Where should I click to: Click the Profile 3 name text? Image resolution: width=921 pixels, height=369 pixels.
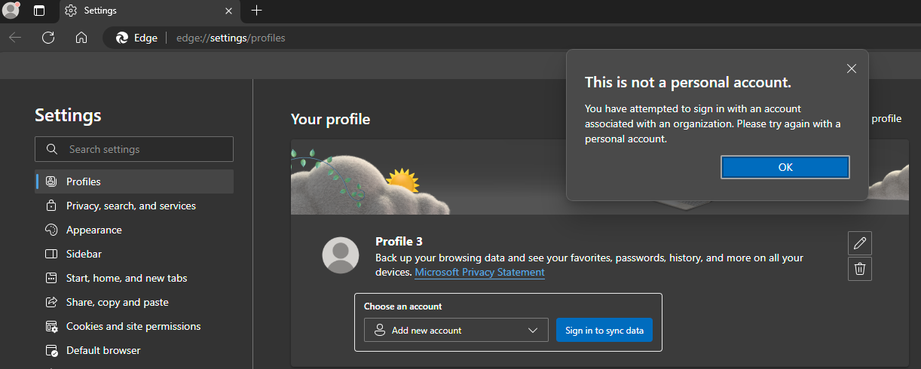click(x=399, y=241)
